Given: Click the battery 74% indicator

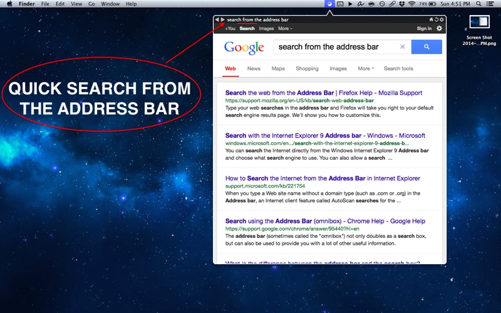Looking at the screenshot, I should (428, 4).
